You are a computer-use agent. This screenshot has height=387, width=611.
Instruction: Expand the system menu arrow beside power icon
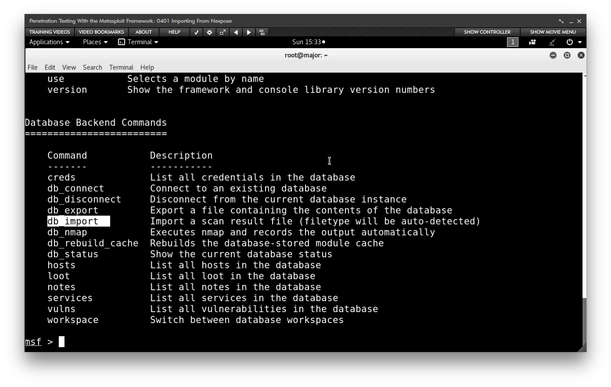click(580, 42)
